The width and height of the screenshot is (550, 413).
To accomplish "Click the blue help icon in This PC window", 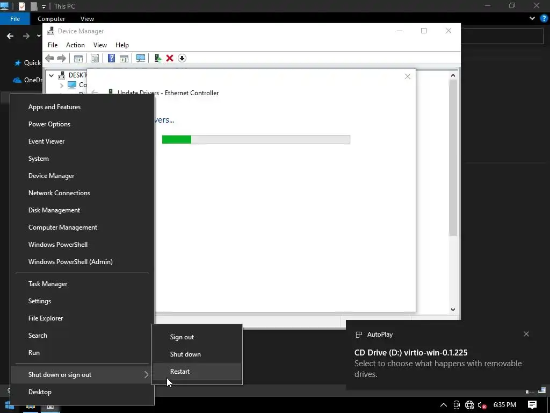I will pos(544,19).
